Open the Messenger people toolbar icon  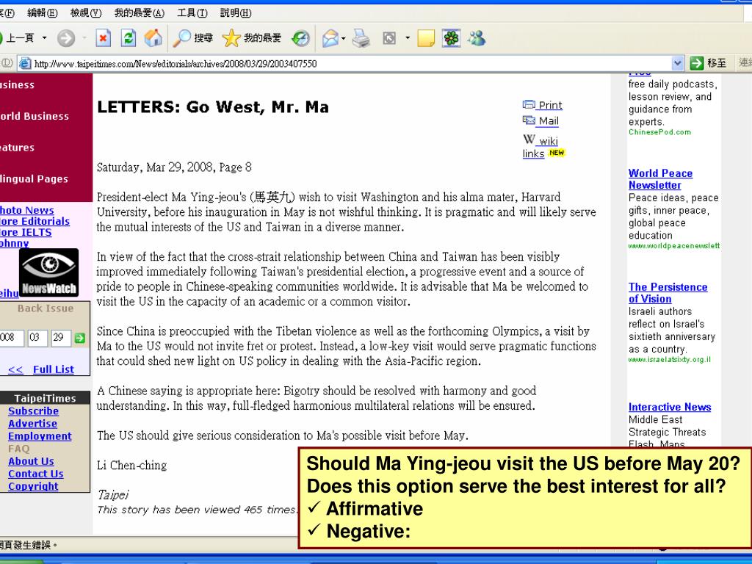coord(477,38)
